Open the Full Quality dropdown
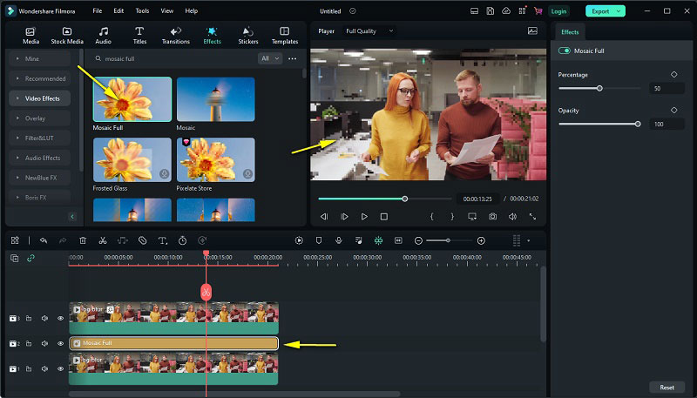This screenshot has height=398, width=697. 369,31
